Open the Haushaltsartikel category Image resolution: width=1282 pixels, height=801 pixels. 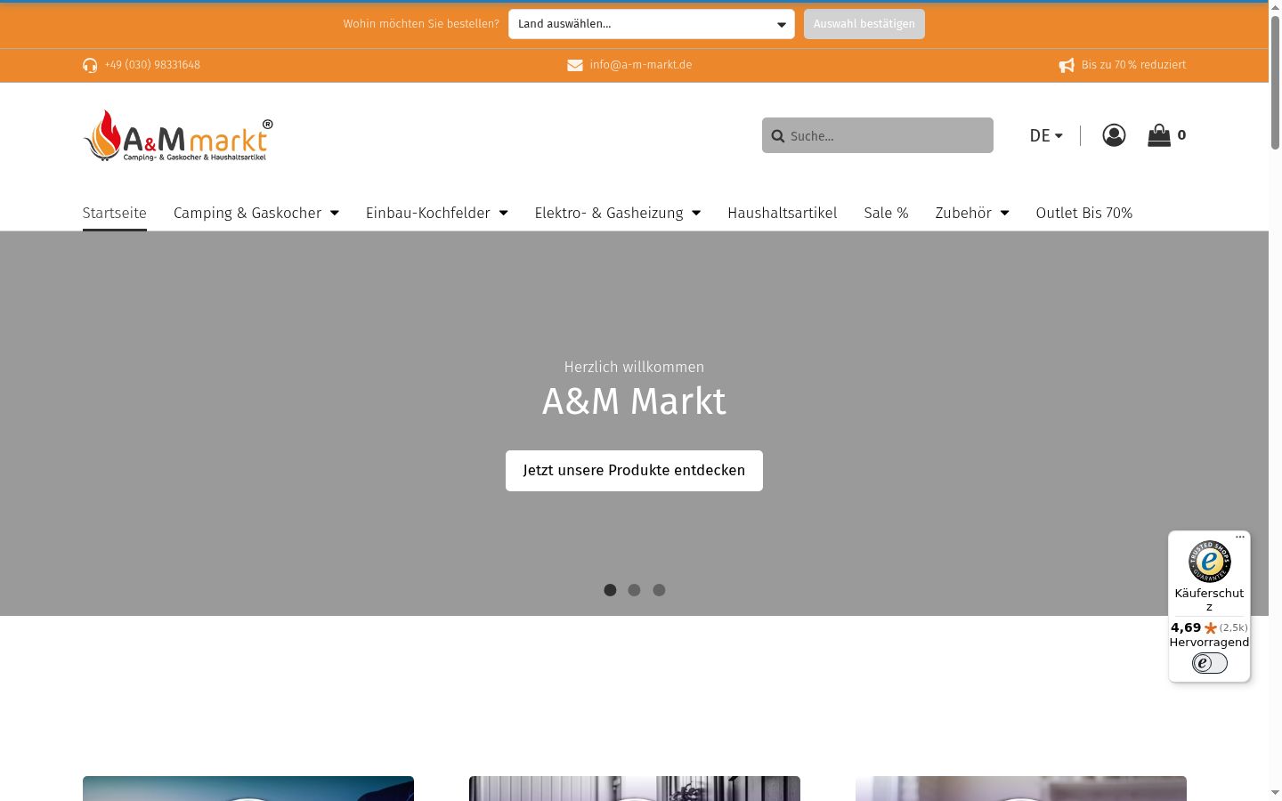[x=783, y=213]
